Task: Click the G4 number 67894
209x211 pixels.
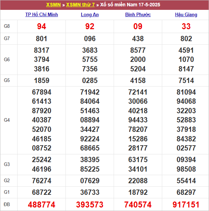Action: click(x=42, y=92)
